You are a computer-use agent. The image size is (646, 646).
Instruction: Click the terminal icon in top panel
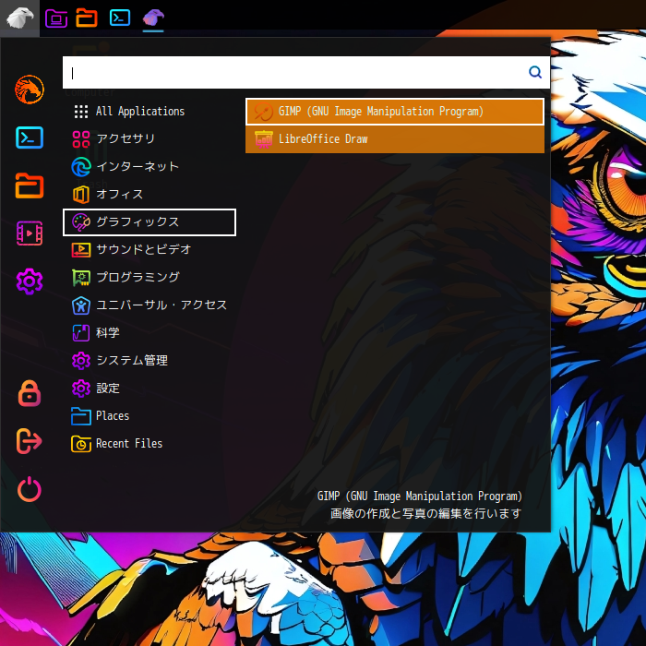(119, 18)
